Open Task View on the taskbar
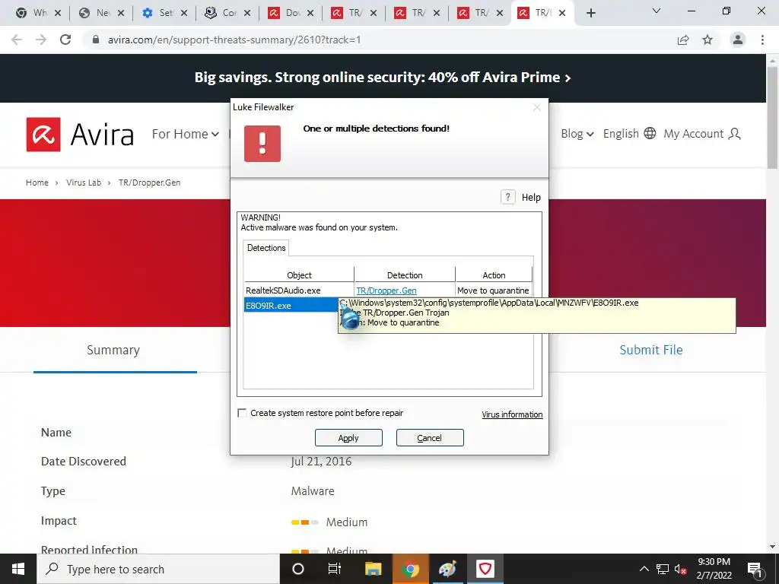The image size is (779, 584). coord(335,569)
